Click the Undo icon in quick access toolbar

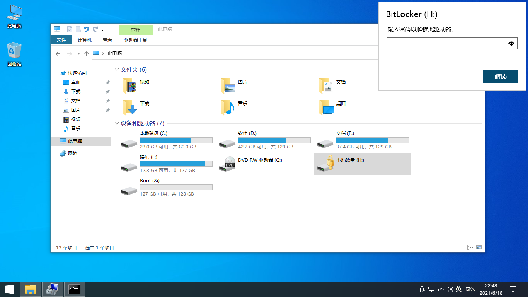pyautogui.click(x=86, y=29)
